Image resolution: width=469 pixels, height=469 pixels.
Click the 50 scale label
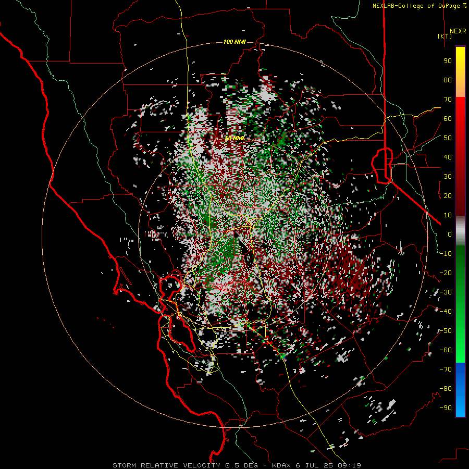point(448,138)
